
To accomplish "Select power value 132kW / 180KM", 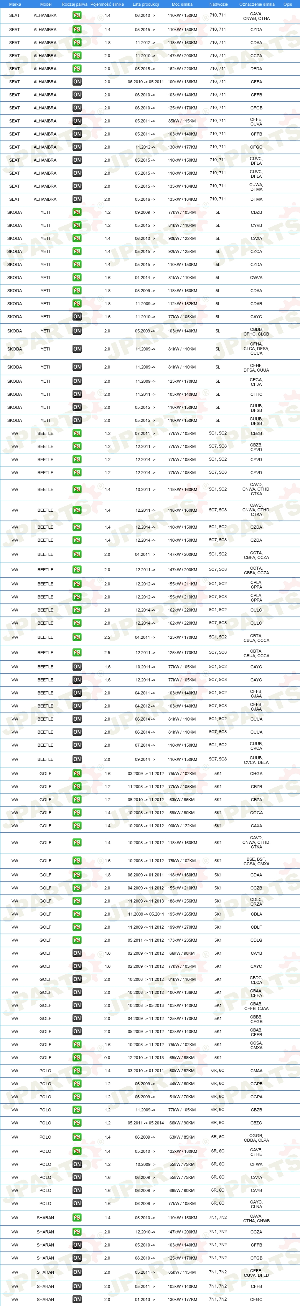I will (183, 1151).
